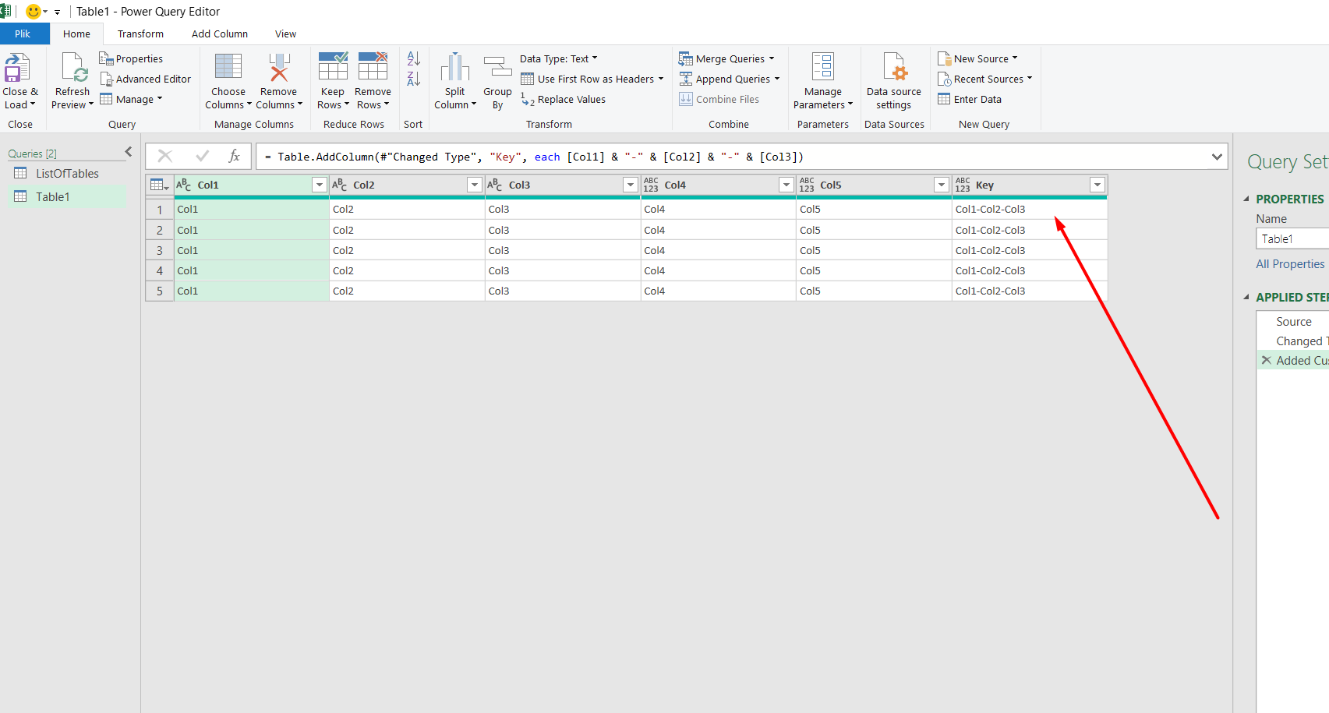Screen dimensions: 1329x713
Task: Click Enter Data
Action: tap(970, 99)
